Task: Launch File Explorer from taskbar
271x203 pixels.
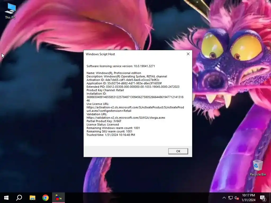Action: click(x=32, y=198)
